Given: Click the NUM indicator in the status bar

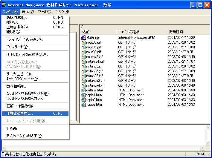Looking at the screenshot, I should (x=200, y=154).
